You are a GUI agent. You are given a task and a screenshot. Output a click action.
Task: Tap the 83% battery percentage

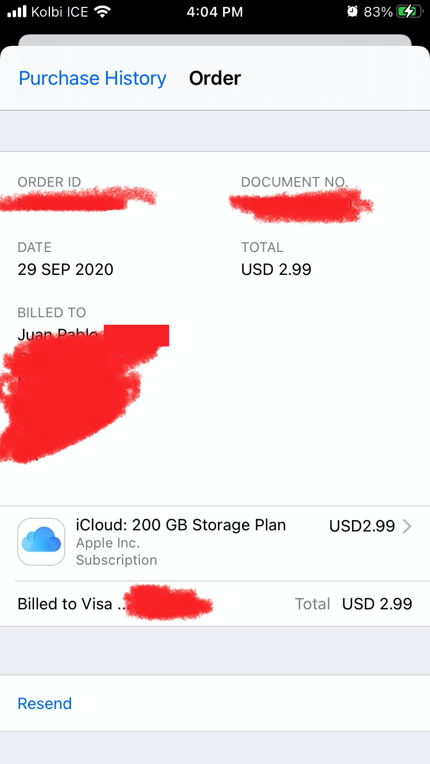[378, 11]
